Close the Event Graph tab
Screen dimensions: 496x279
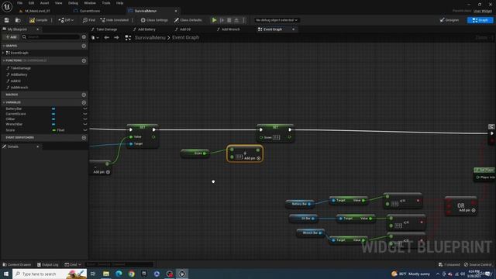[x=293, y=29]
